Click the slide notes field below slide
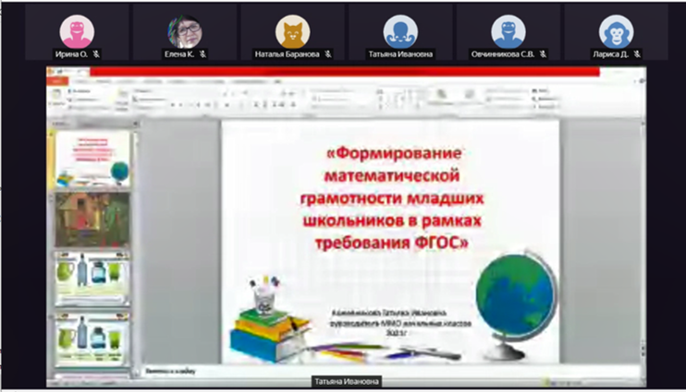686x392 pixels. pyautogui.click(x=388, y=369)
